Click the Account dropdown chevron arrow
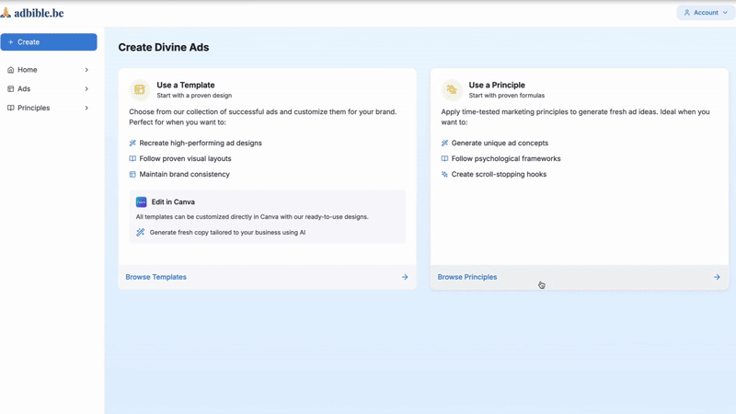The height and width of the screenshot is (414, 736). 725,13
